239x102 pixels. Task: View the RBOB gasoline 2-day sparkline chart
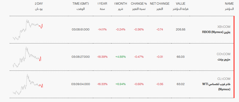pyautogui.click(x=28, y=30)
